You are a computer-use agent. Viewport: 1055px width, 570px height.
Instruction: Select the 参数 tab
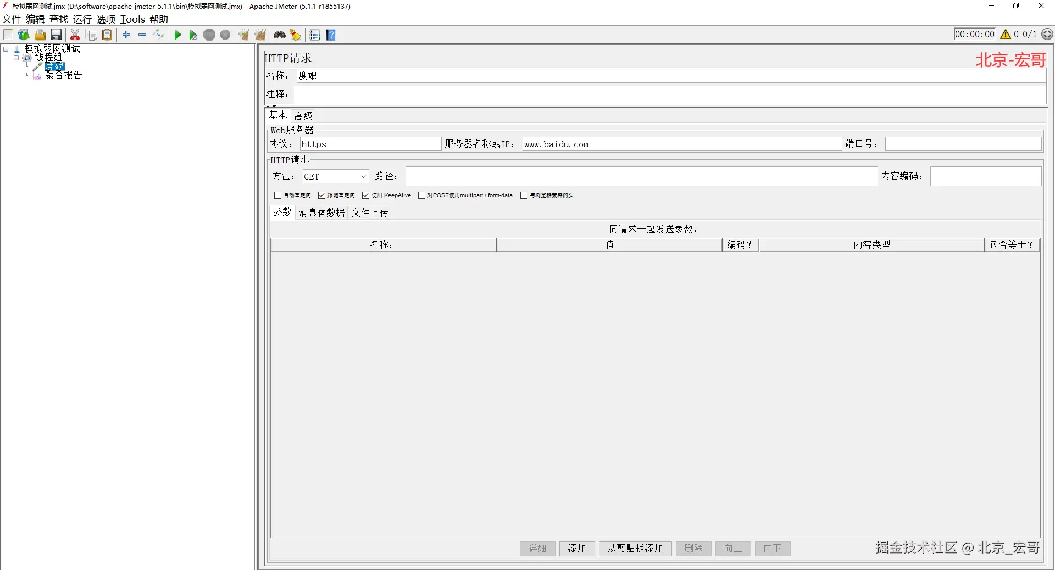(x=282, y=212)
